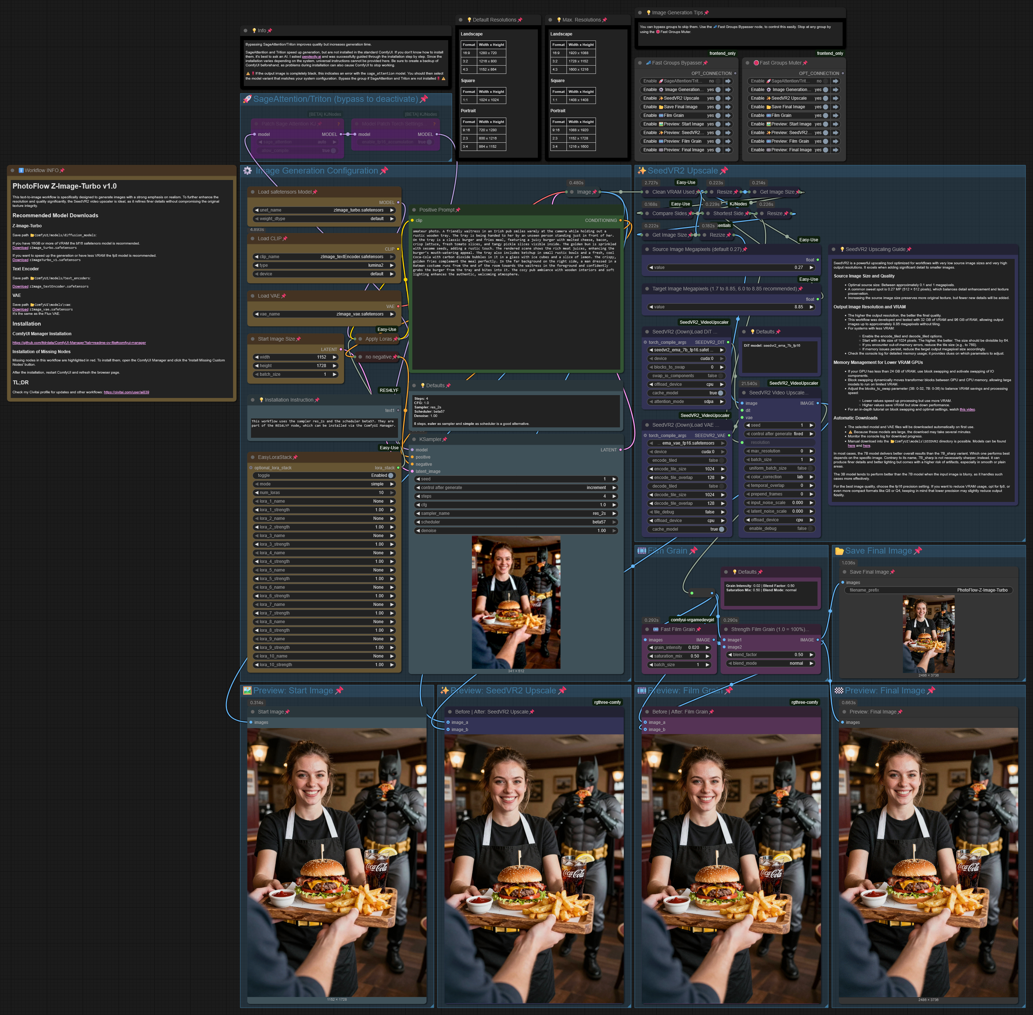The width and height of the screenshot is (1033, 1015).
Task: Open the perplexity.ai link in Info note
Action: (311, 57)
